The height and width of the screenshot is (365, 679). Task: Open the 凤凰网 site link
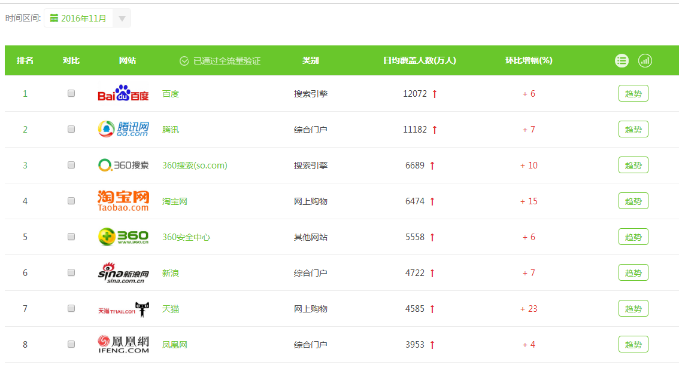tap(174, 345)
